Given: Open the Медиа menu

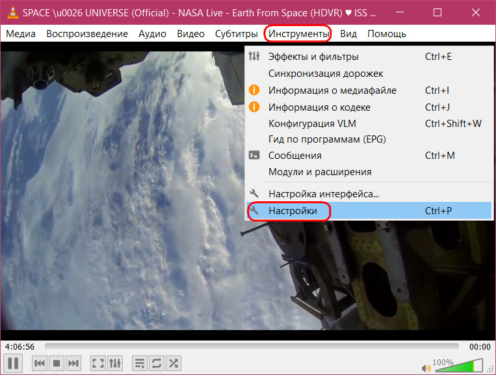Looking at the screenshot, I should coord(21,33).
